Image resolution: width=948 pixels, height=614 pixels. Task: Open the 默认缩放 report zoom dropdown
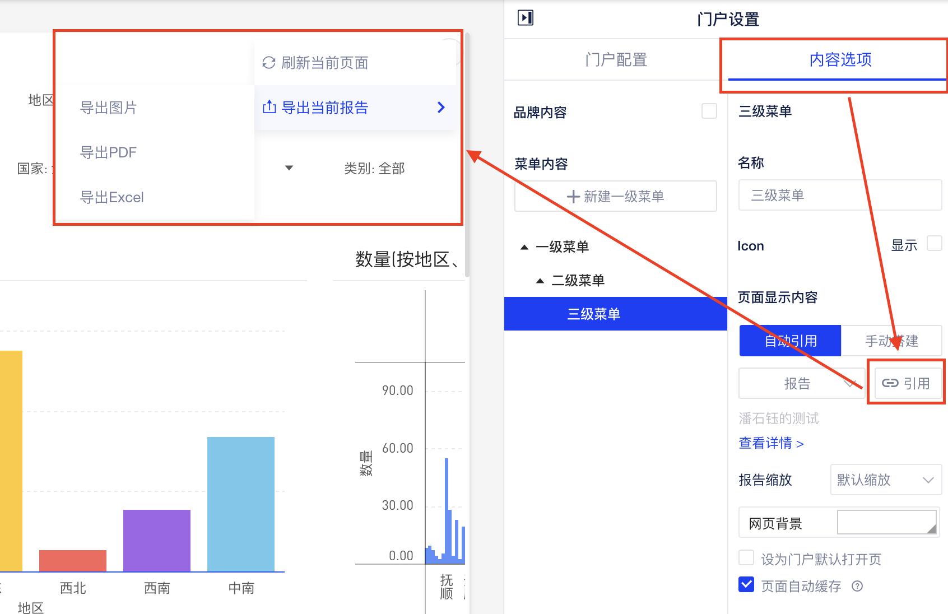coord(885,480)
